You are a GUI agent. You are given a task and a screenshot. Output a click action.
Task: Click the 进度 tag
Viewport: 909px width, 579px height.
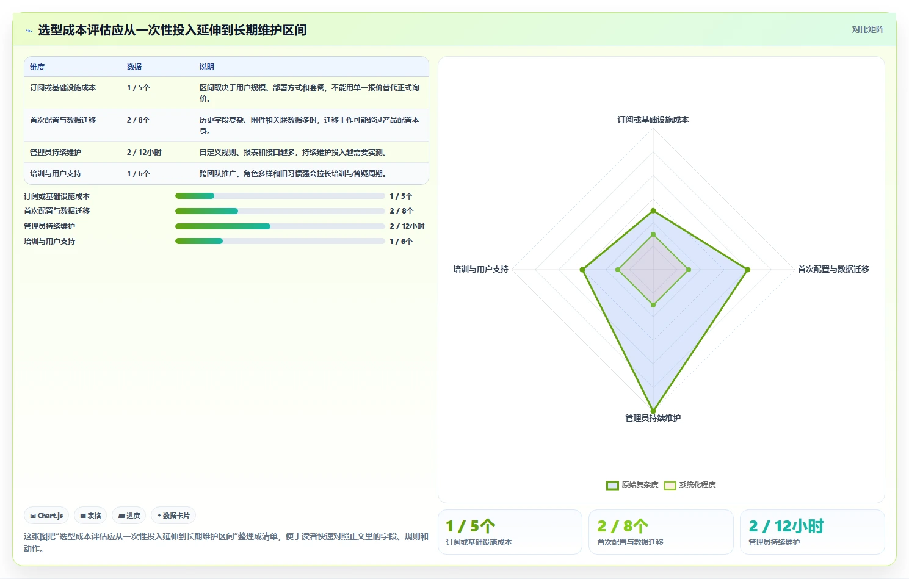click(x=129, y=516)
